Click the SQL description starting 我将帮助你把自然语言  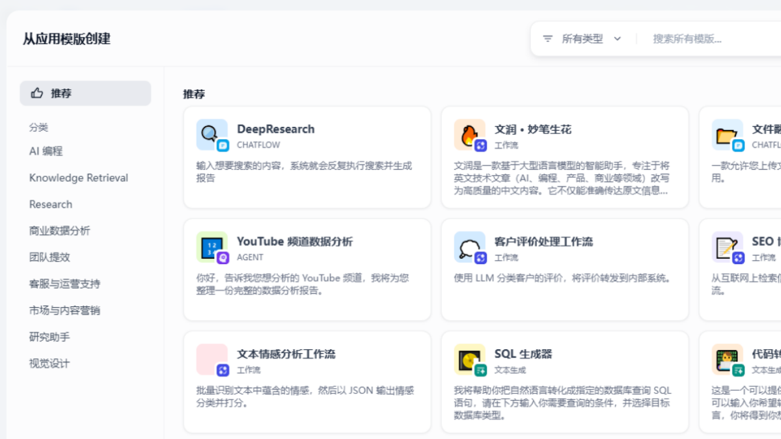562,403
